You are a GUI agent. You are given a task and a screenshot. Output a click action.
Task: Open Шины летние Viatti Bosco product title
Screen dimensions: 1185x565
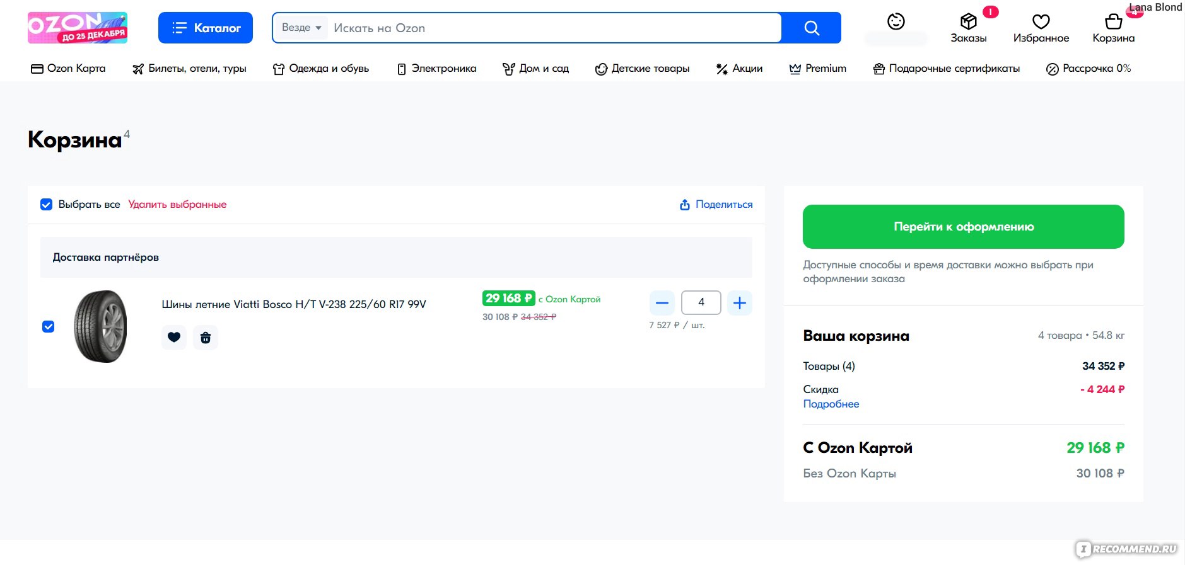coord(294,304)
